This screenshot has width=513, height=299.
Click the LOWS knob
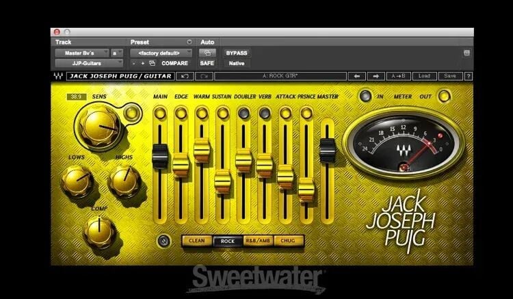(77, 181)
